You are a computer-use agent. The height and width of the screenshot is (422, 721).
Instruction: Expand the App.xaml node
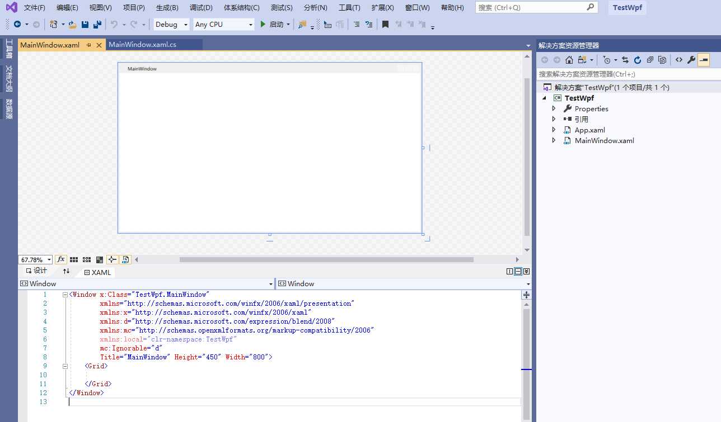point(554,130)
